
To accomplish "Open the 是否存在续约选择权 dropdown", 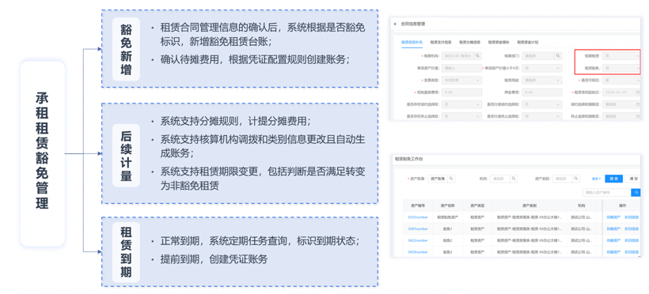I will (x=461, y=104).
